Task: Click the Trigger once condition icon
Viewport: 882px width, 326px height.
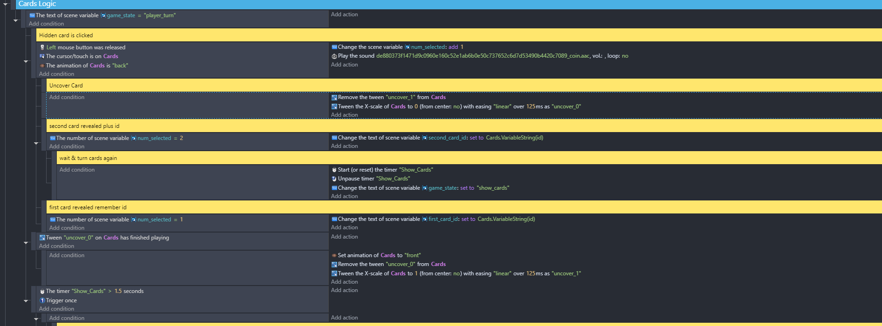Action: 42,300
